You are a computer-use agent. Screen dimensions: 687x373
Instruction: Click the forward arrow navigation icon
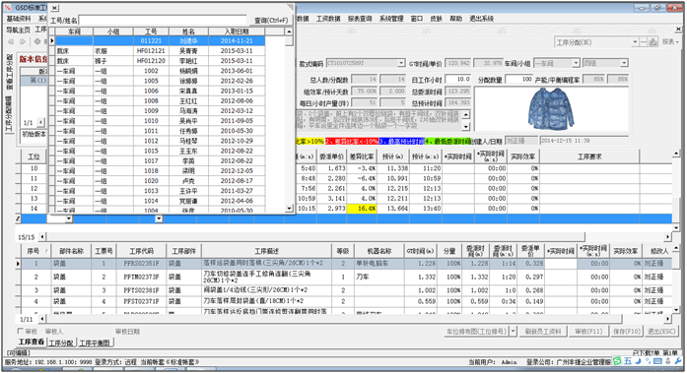tap(24, 41)
